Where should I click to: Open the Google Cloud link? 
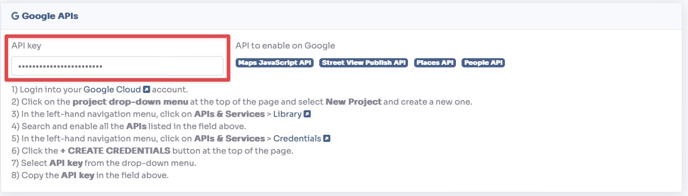[x=112, y=89]
